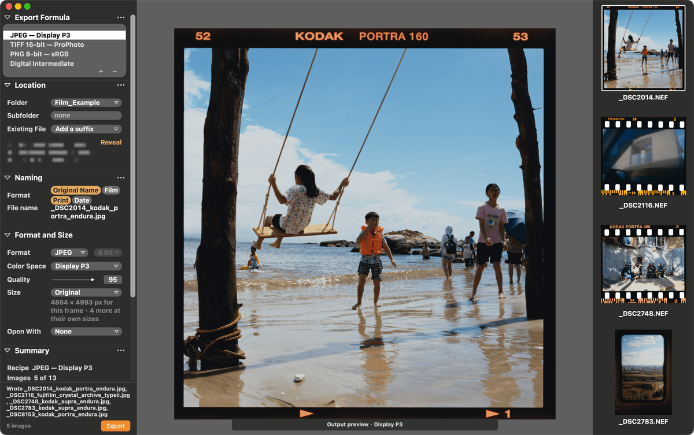Open Format and Size options menu
Screen dimensions: 694x435
[x=120, y=235]
